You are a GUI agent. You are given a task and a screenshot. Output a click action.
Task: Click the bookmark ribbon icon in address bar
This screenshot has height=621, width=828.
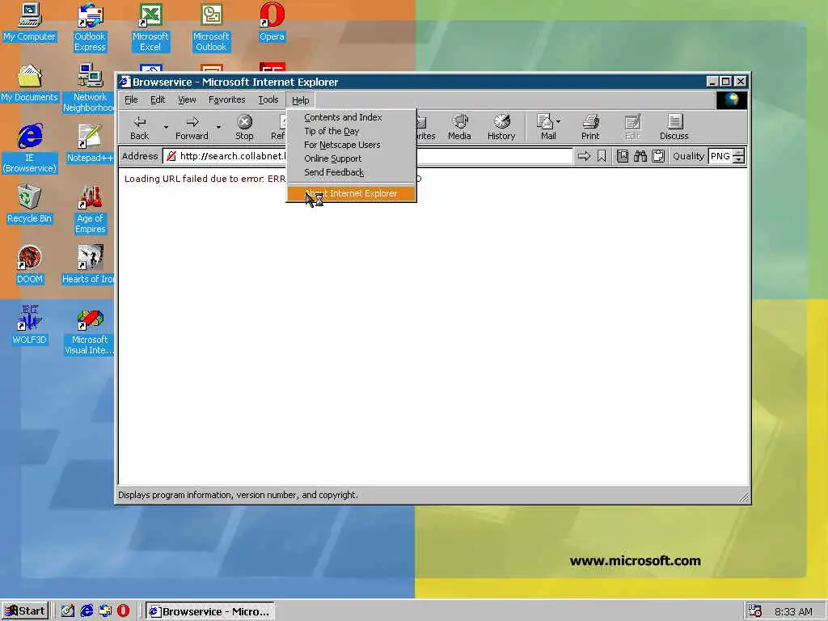[x=602, y=156]
